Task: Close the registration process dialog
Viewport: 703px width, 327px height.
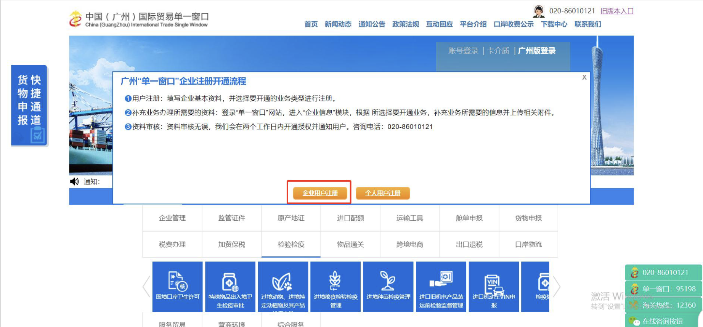Action: point(584,77)
